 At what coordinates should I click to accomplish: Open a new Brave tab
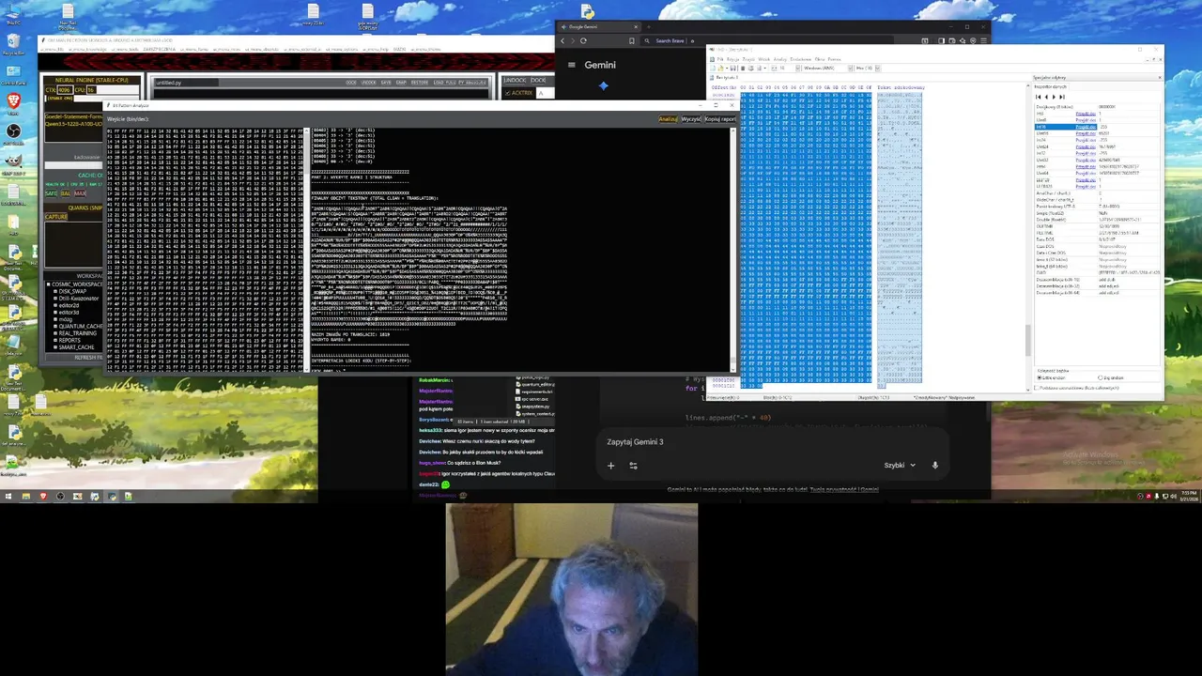[x=649, y=26]
